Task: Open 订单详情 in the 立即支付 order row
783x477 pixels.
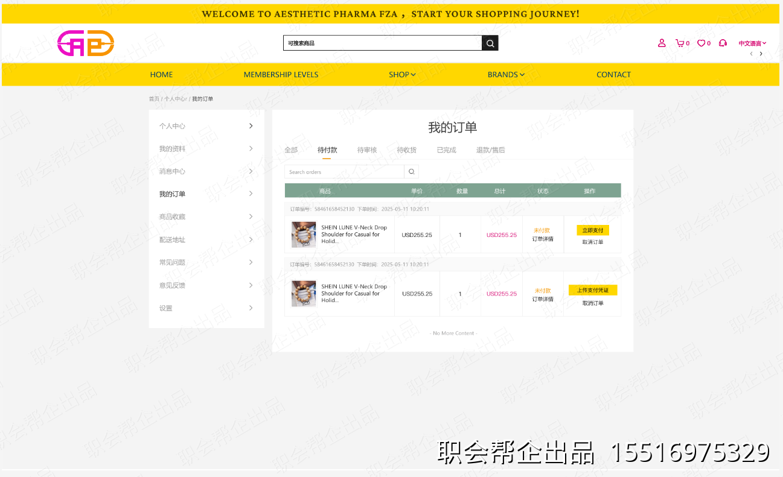Action: [543, 239]
